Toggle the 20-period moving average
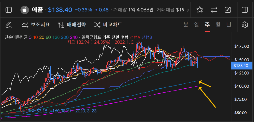Image resolution: width=254 pixels, height=122 pixels. 42,37
